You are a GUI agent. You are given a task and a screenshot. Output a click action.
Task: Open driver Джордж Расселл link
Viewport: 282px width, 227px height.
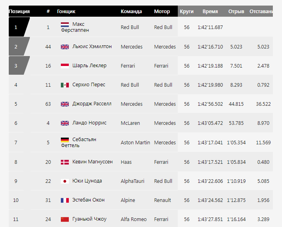tap(91, 104)
